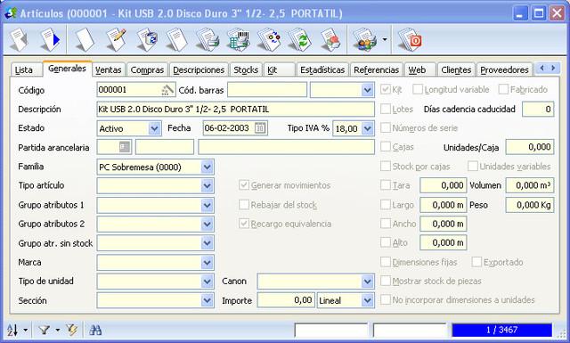Click the red exit toolbar icon
Image resolution: width=570 pixels, height=343 pixels.
(x=410, y=39)
